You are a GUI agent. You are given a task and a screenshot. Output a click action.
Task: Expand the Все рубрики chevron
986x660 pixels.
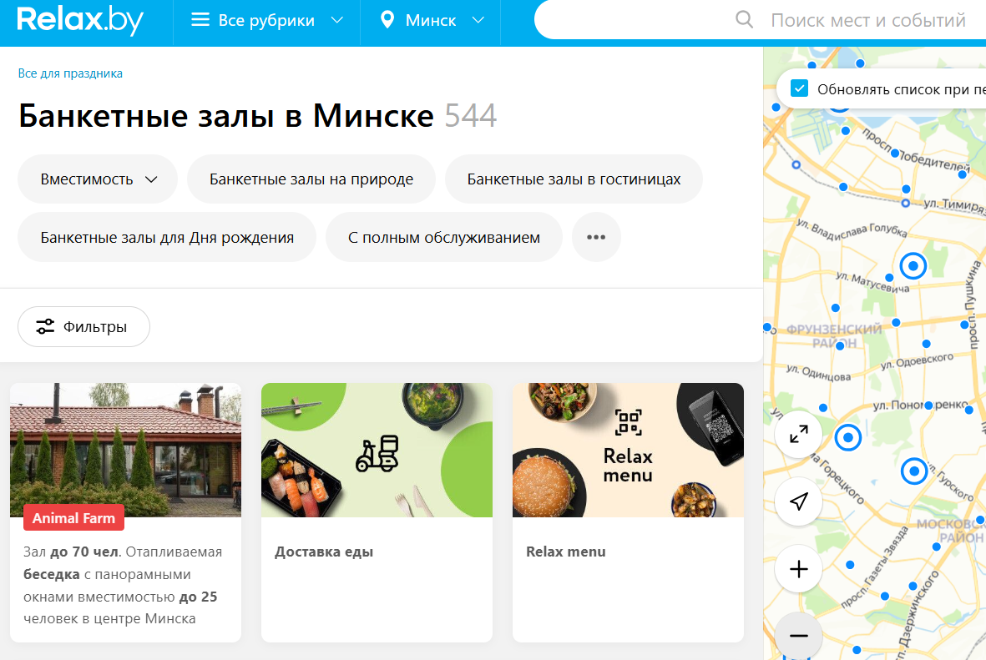pos(337,20)
